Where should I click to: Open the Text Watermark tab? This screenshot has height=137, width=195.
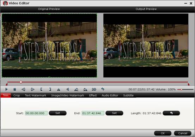pos(36,95)
